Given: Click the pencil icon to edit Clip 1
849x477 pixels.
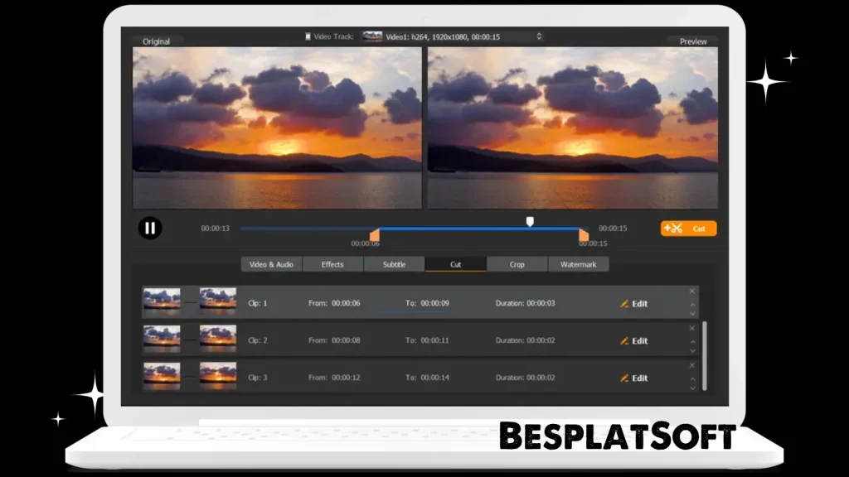Looking at the screenshot, I should [x=624, y=303].
